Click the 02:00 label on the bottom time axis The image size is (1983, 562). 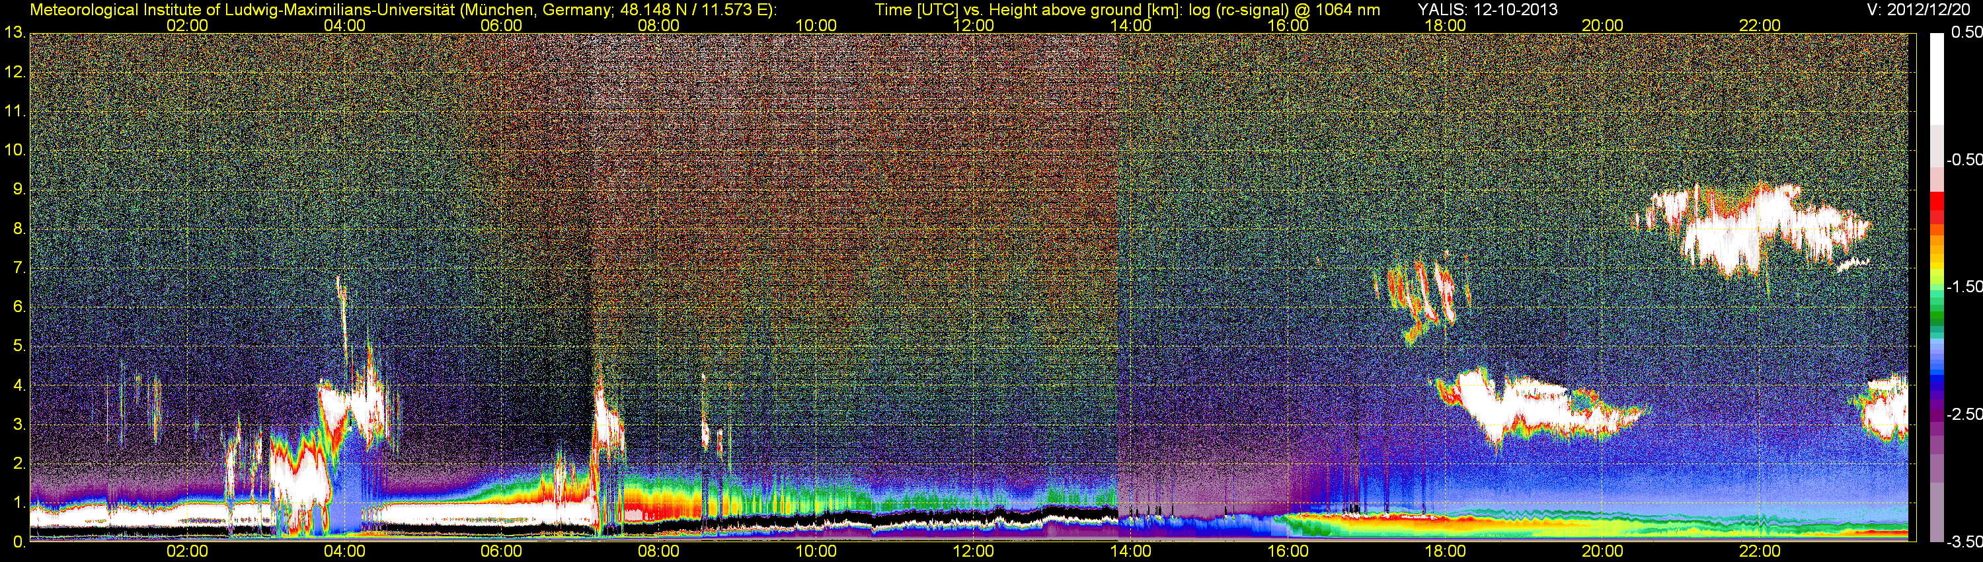tap(187, 551)
